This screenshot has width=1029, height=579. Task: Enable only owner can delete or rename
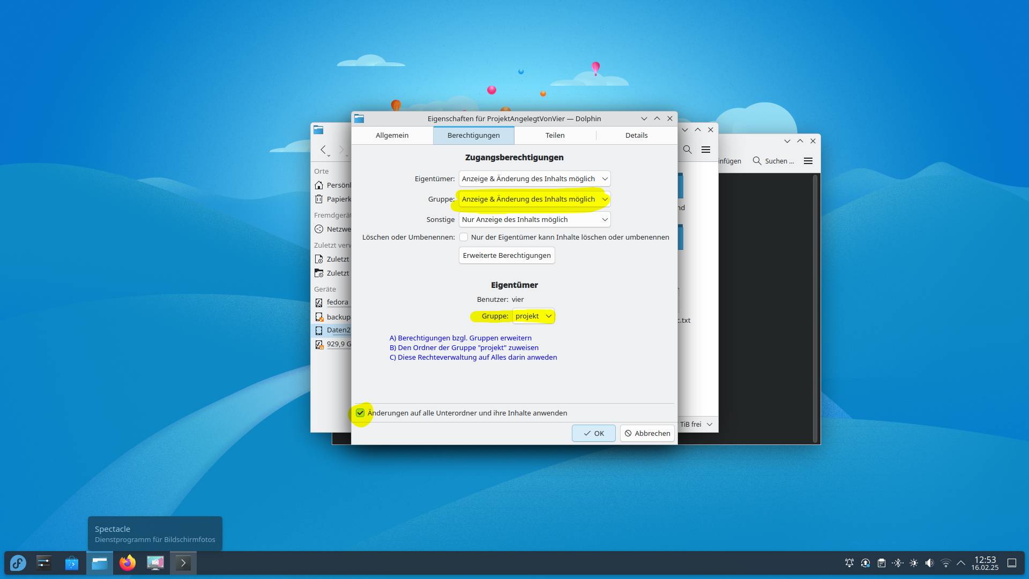464,237
